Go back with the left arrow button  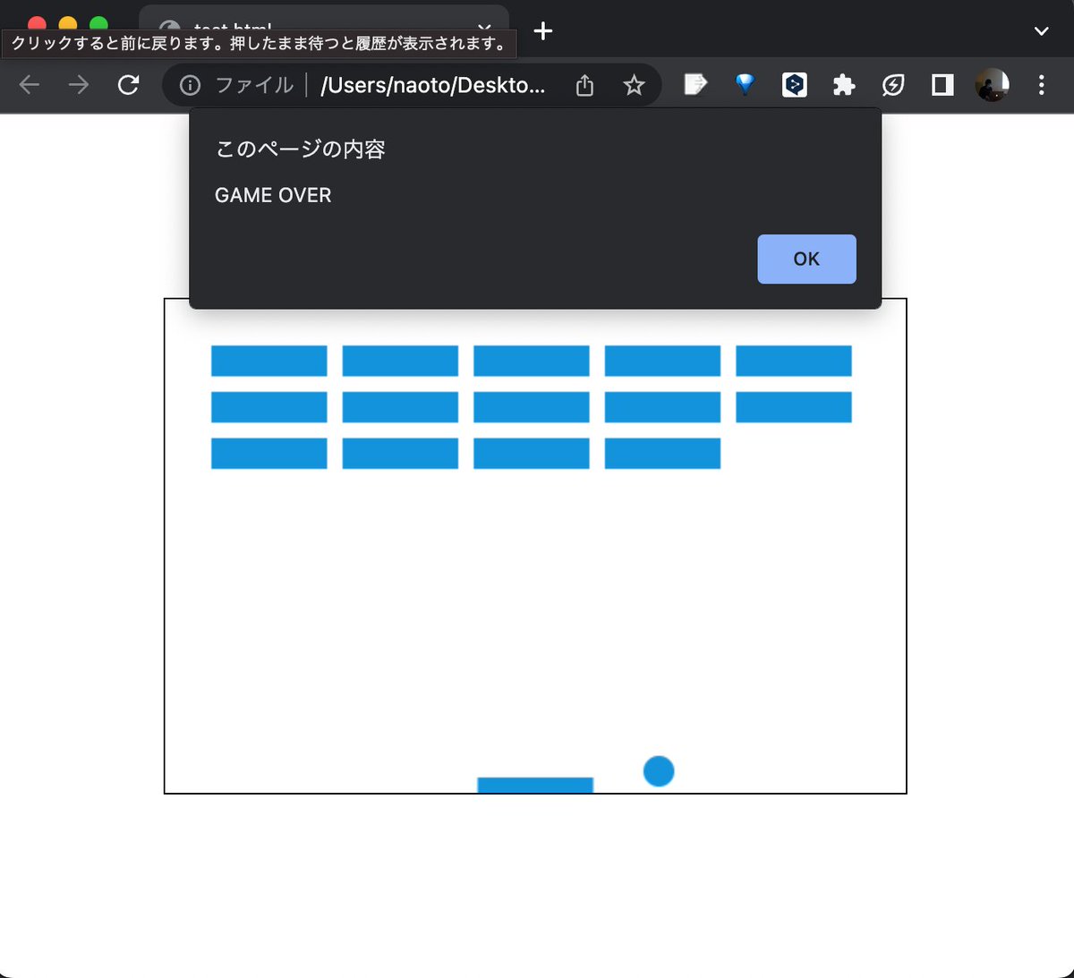tap(30, 85)
